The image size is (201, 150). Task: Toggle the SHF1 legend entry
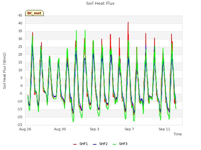80,144
